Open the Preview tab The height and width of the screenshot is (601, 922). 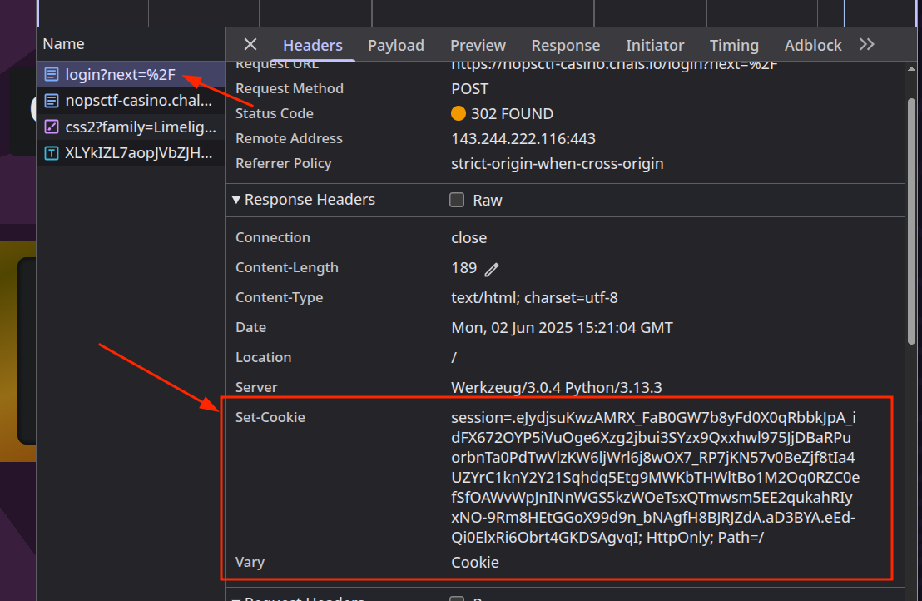click(478, 46)
